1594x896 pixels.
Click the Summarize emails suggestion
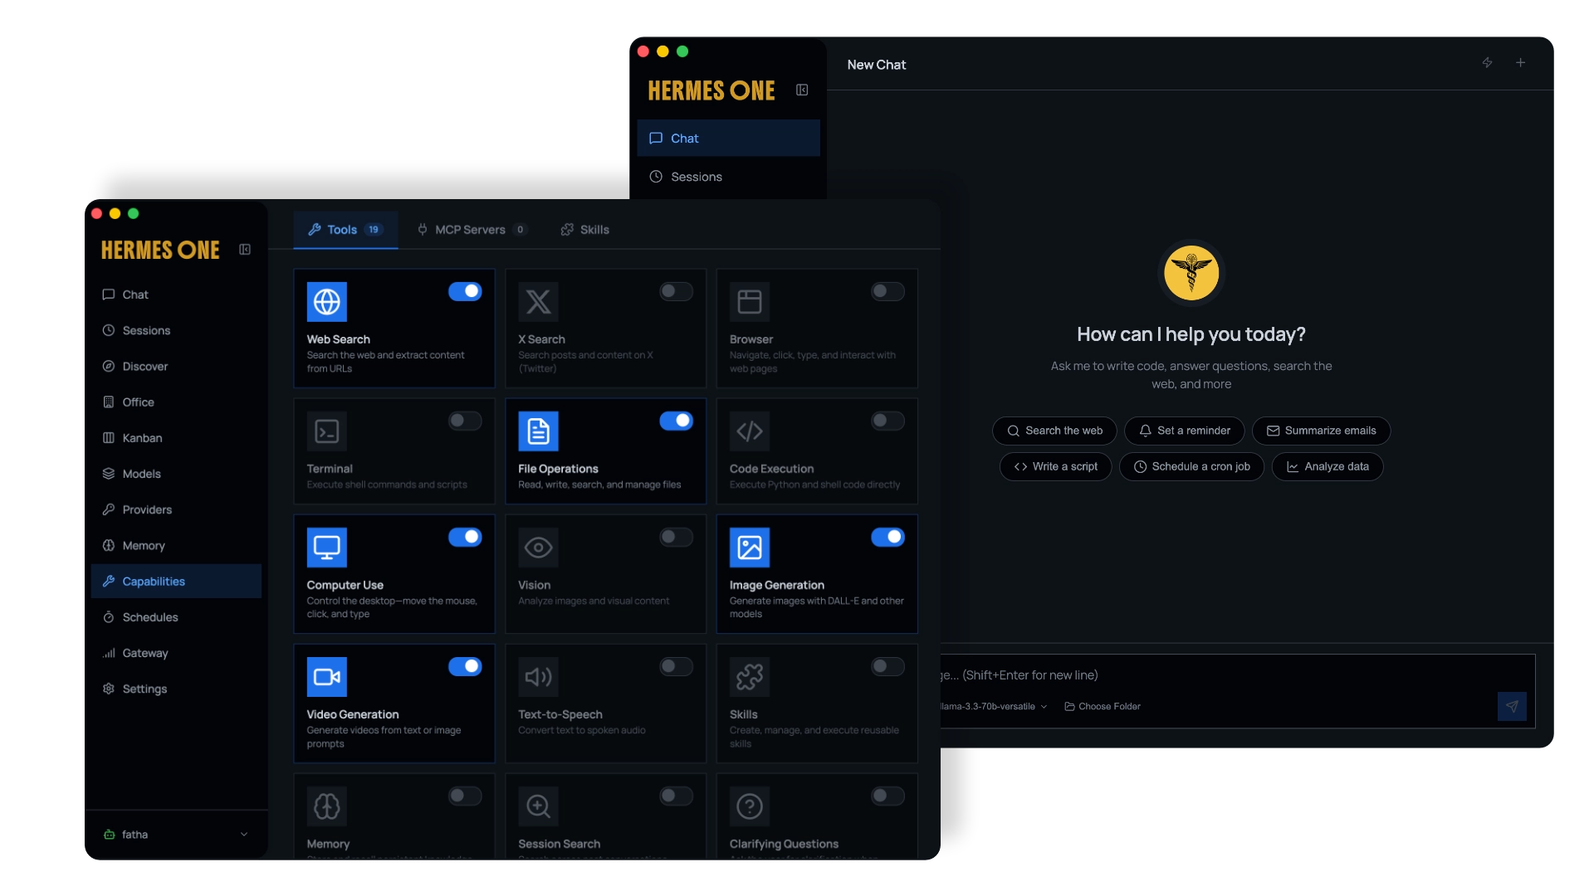click(x=1321, y=431)
